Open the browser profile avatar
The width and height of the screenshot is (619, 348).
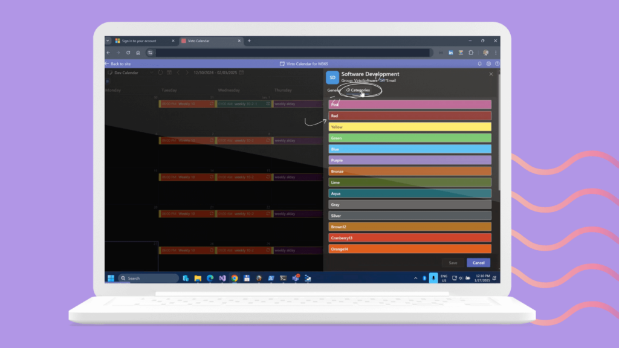click(x=485, y=53)
